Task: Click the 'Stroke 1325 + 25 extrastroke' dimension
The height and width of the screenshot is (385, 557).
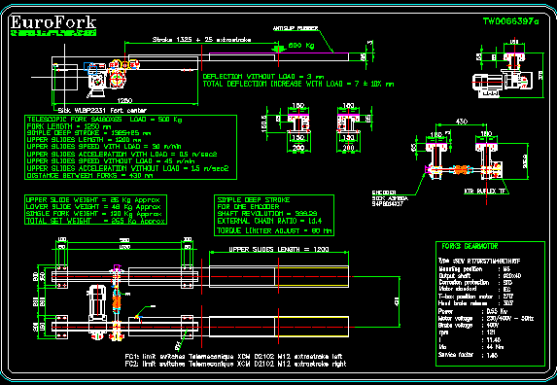Action: coord(202,40)
